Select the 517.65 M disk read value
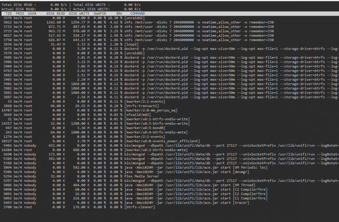This screenshot has width=339, height=222. pos(57,36)
